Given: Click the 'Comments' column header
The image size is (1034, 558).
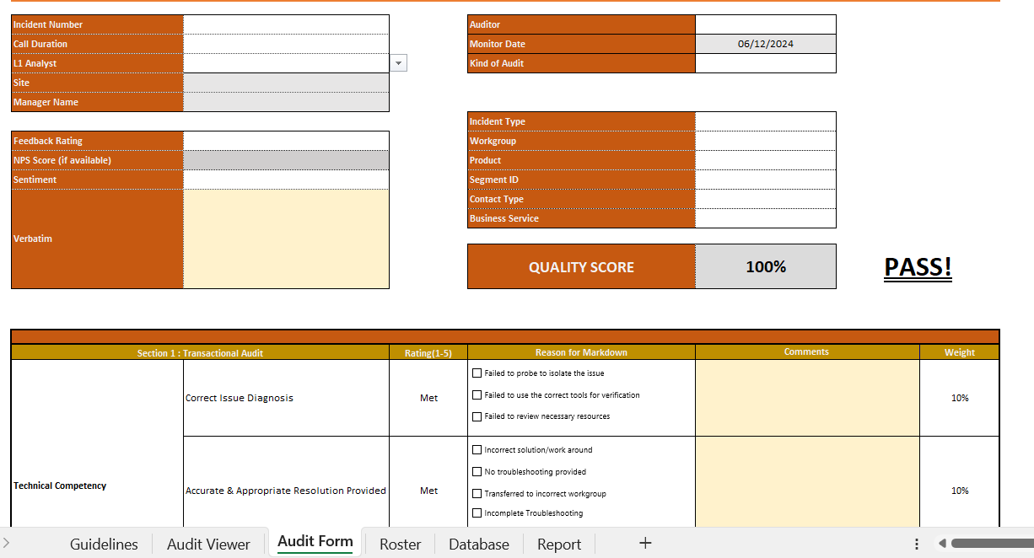Looking at the screenshot, I should [x=807, y=352].
